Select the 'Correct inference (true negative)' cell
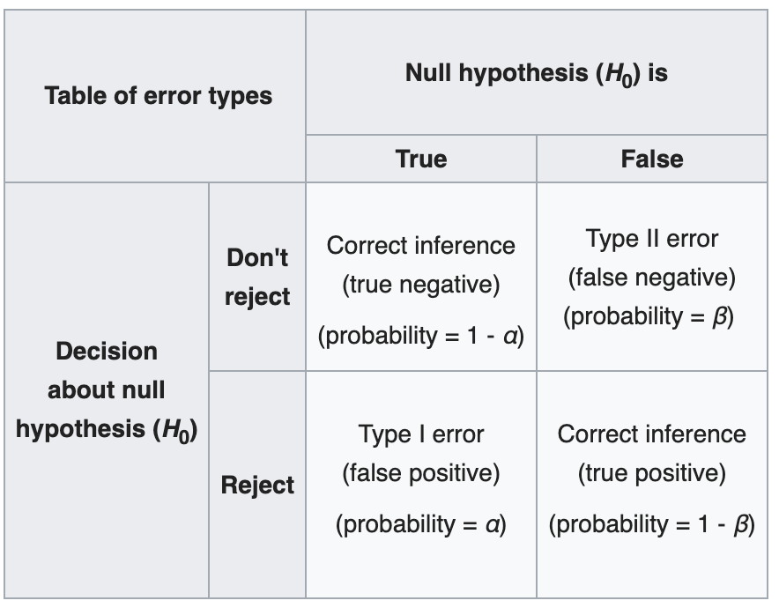Screen dimensions: 779x608 pos(421,277)
